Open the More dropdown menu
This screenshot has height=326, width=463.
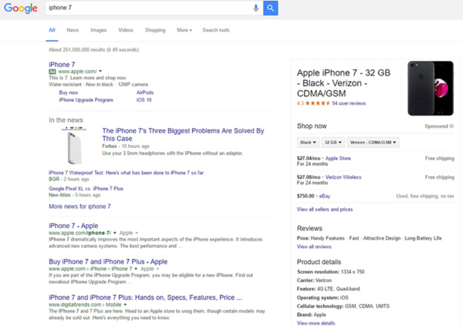[184, 30]
